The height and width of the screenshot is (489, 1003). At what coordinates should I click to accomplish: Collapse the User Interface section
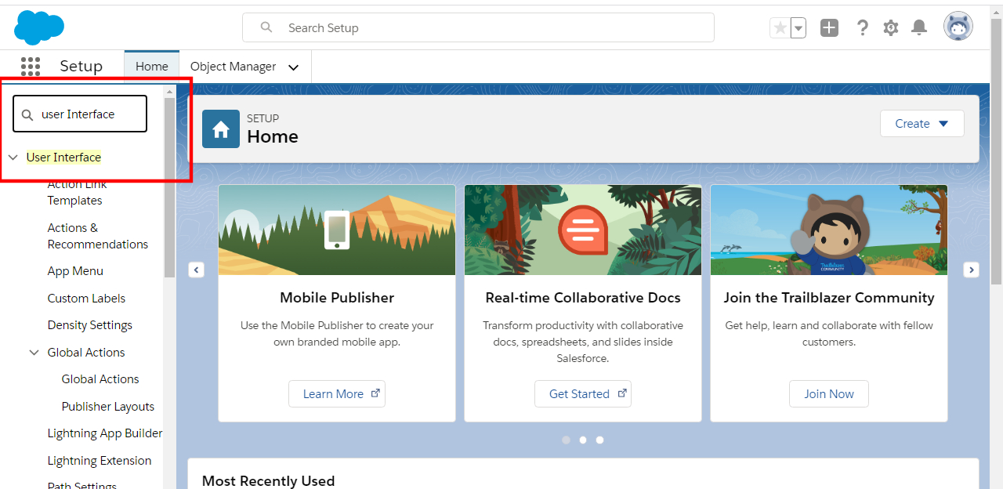click(13, 157)
